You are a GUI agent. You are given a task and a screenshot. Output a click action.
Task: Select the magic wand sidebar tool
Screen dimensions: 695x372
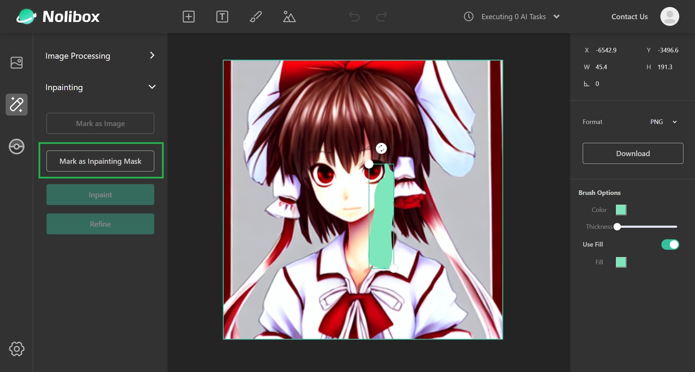pos(16,104)
